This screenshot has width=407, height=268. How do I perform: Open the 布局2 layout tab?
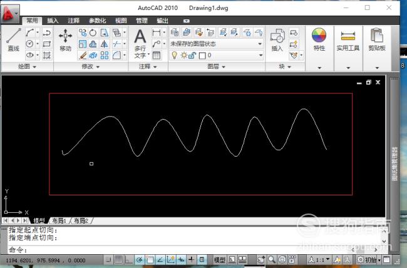coord(81,221)
